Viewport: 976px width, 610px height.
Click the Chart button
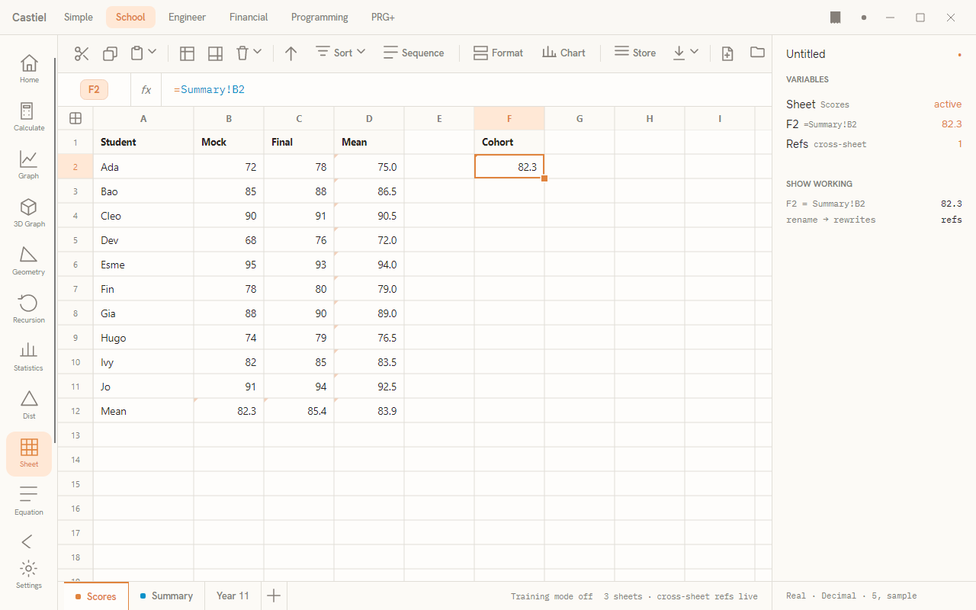click(563, 53)
